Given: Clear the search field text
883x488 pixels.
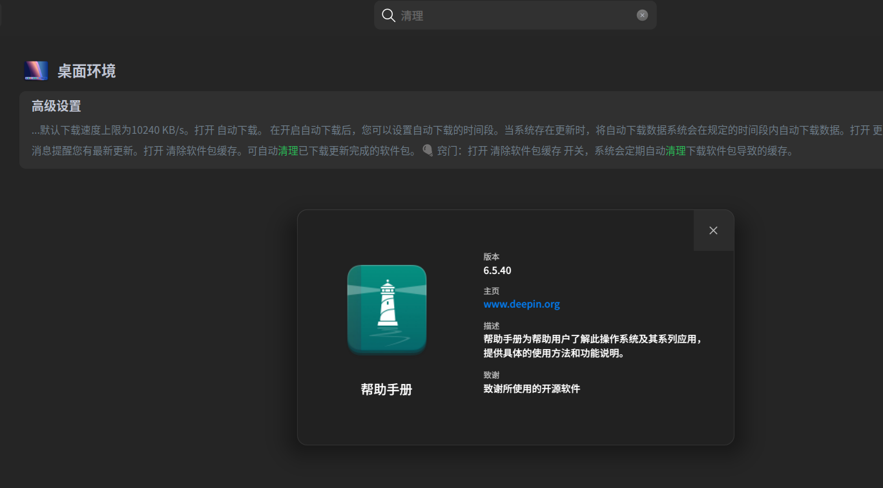Looking at the screenshot, I should point(642,16).
